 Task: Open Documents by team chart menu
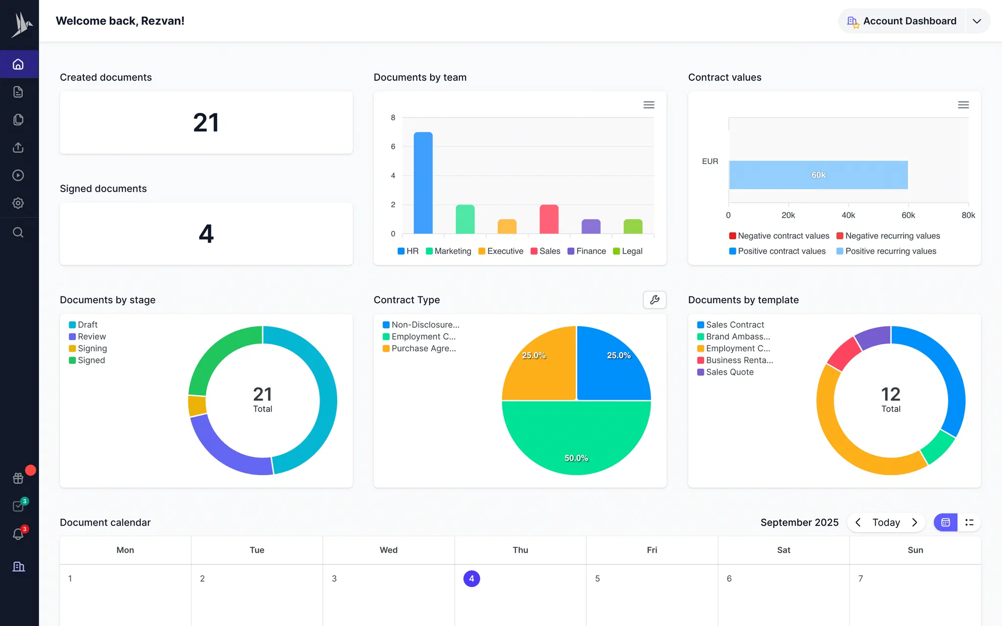[649, 105]
